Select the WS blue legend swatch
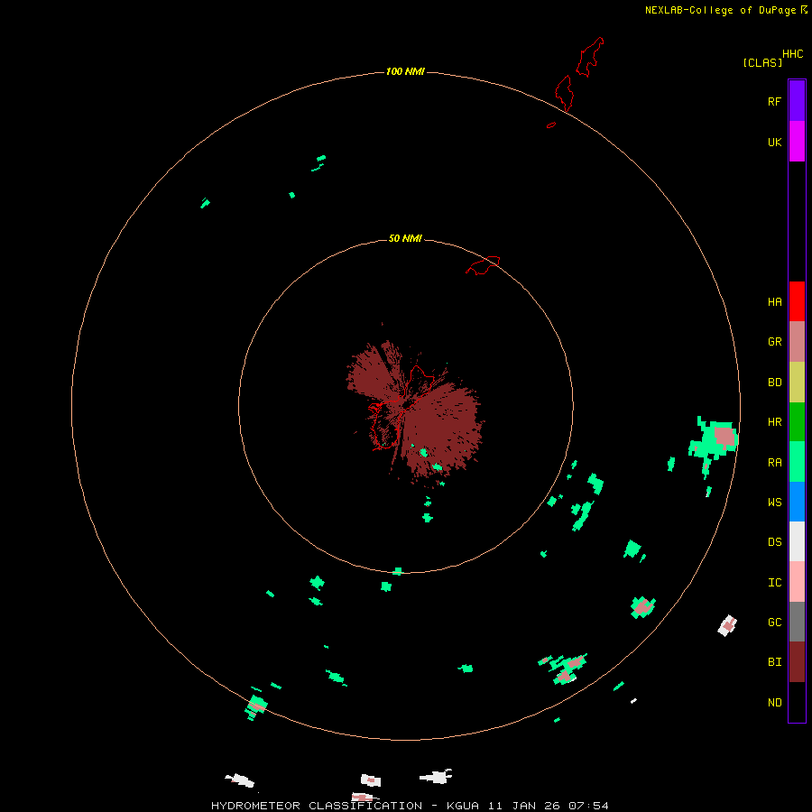812x812 pixels. pyautogui.click(x=797, y=502)
